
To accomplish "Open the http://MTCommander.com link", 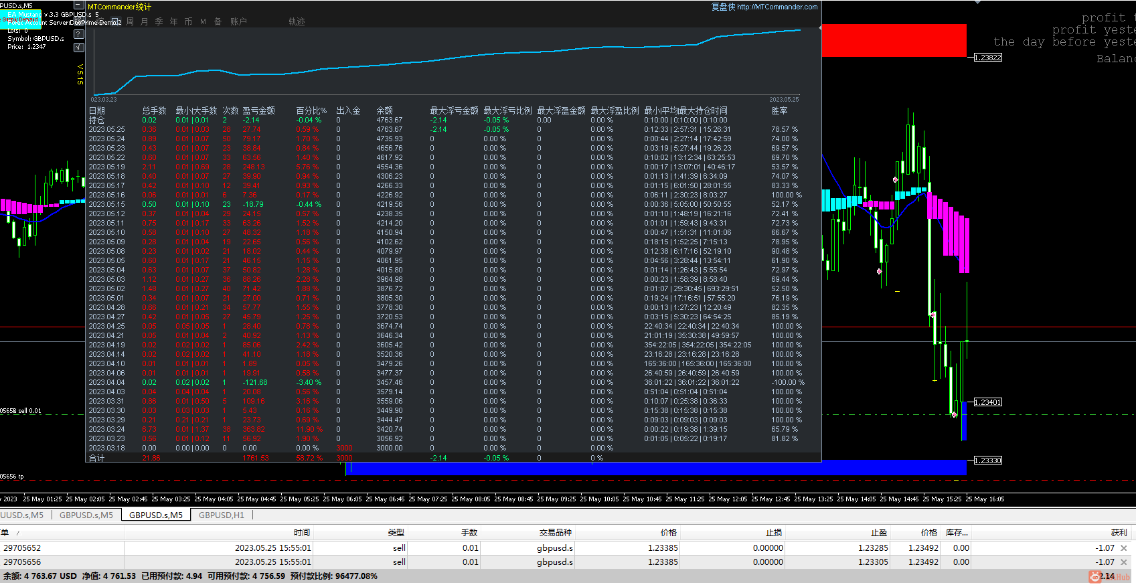I will pyautogui.click(x=777, y=7).
